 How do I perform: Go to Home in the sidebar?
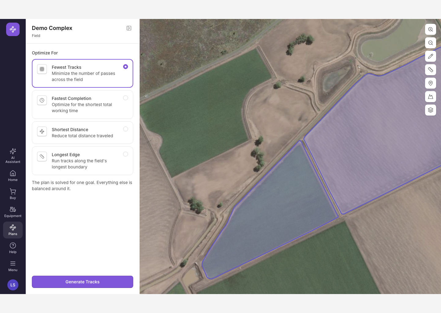[13, 176]
